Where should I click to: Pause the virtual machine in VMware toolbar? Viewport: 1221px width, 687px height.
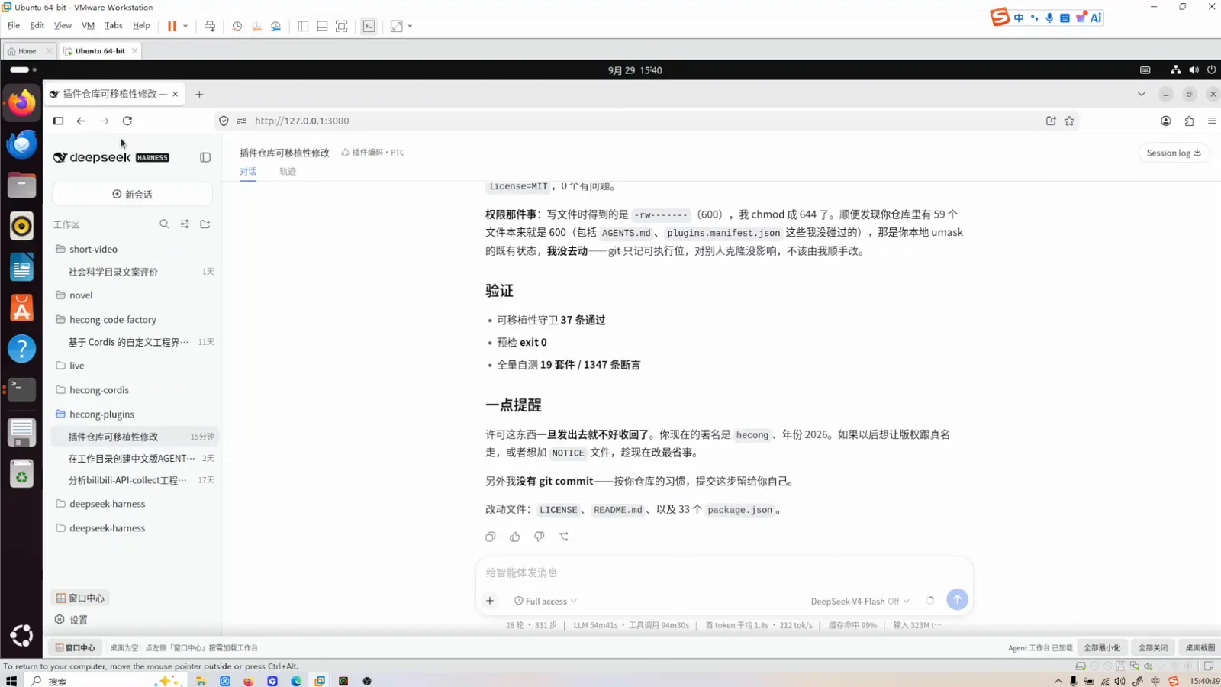click(172, 26)
